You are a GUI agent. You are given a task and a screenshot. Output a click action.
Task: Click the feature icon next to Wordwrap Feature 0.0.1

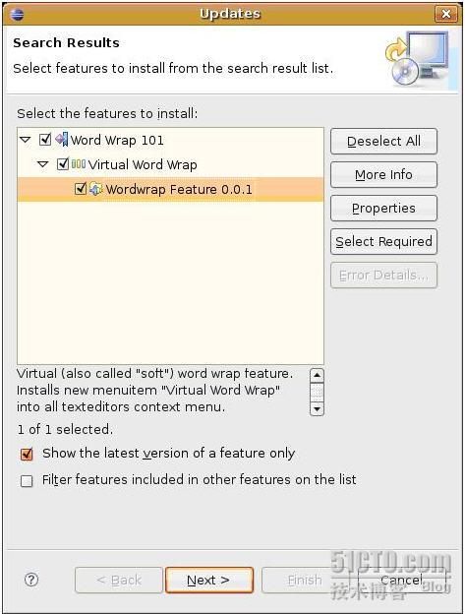click(x=95, y=189)
